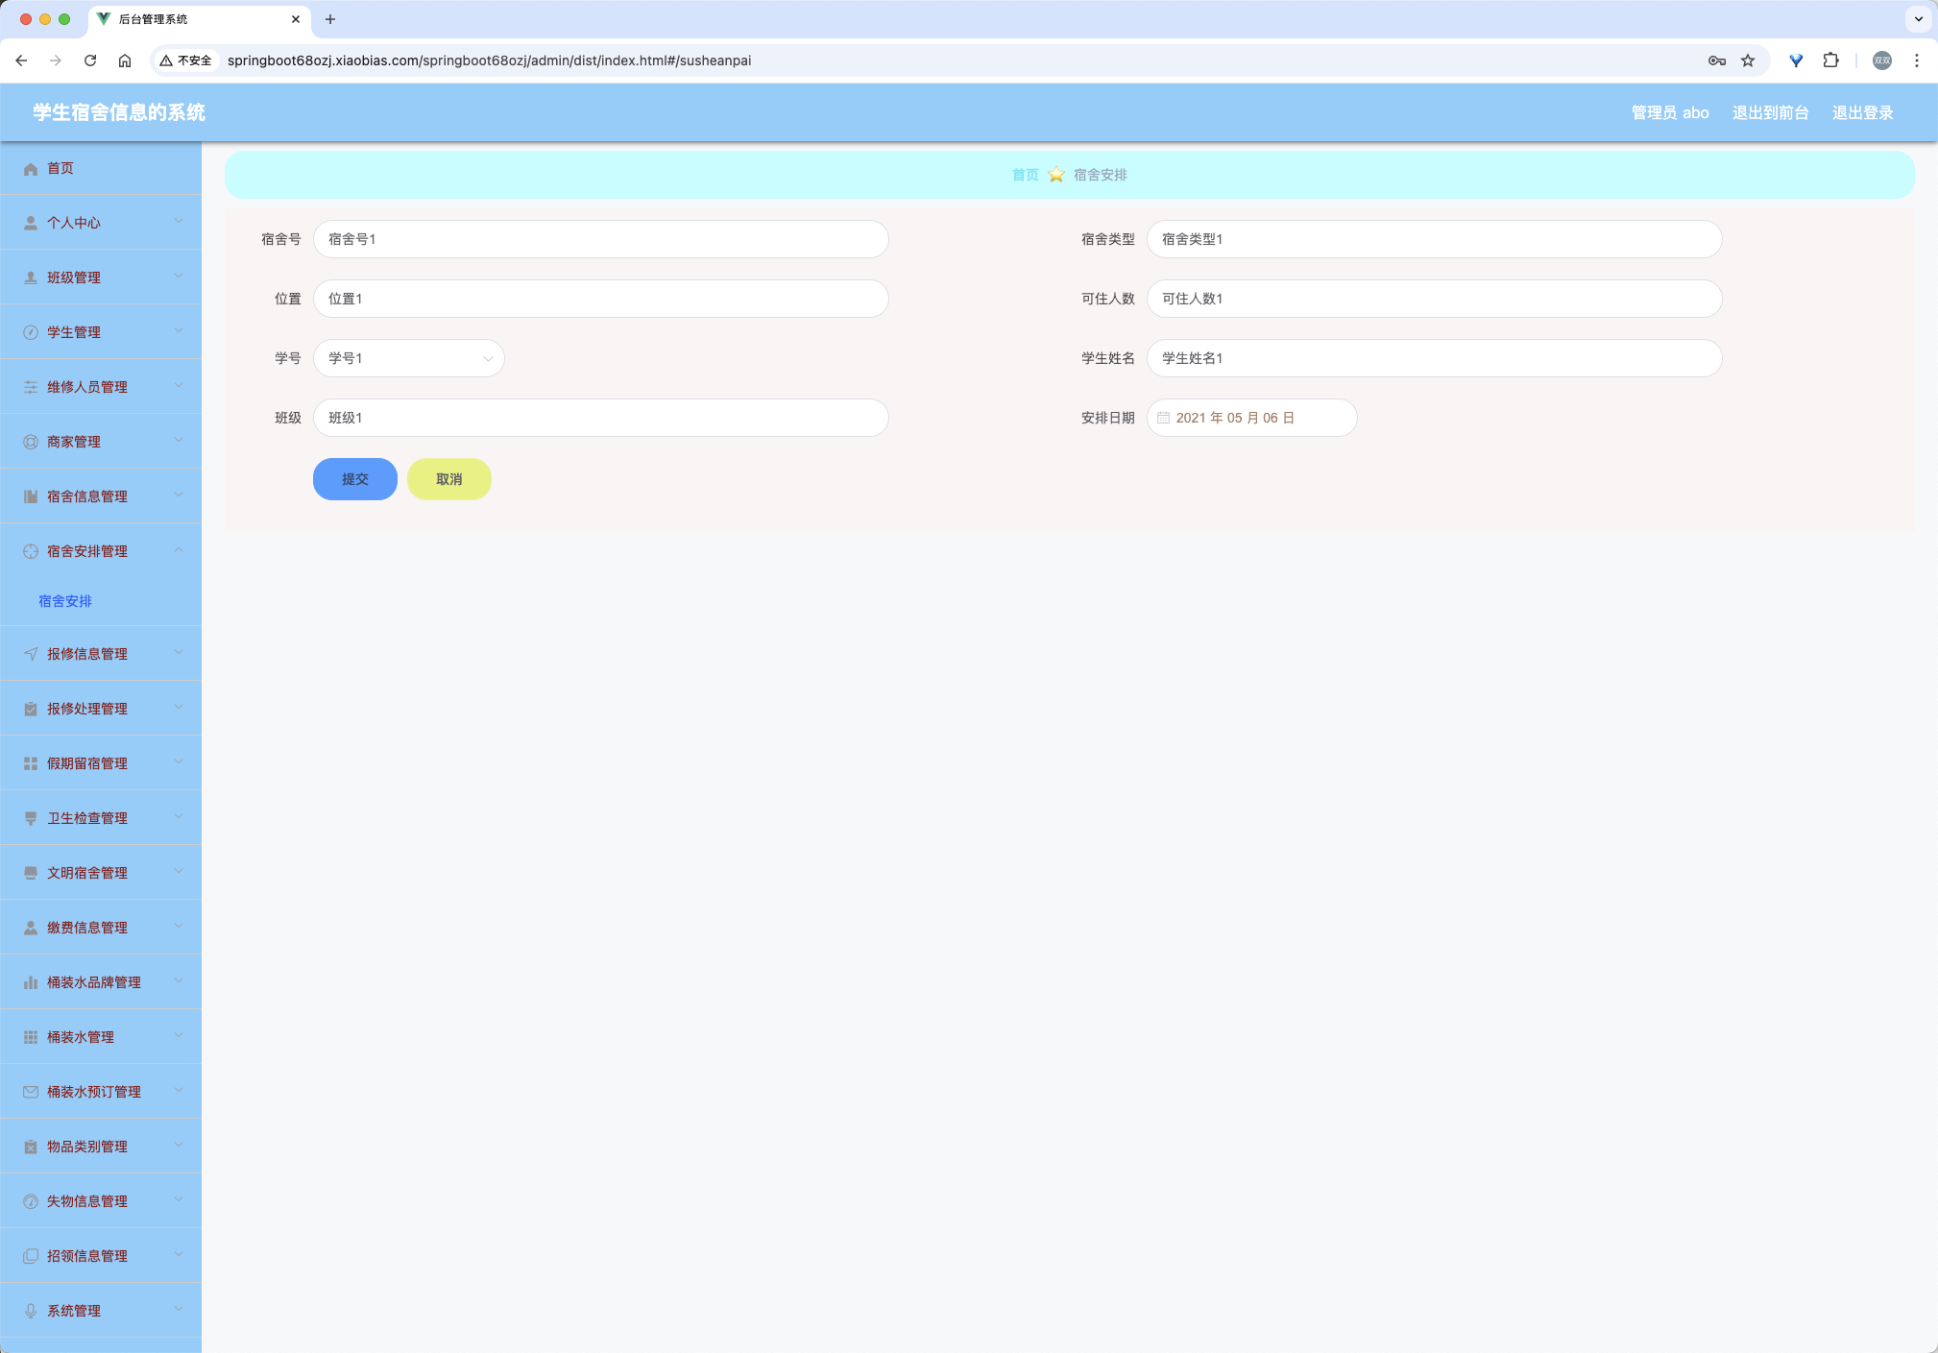Screen dimensions: 1938x1353
Task: Click the 位置 input field
Action: (601, 299)
